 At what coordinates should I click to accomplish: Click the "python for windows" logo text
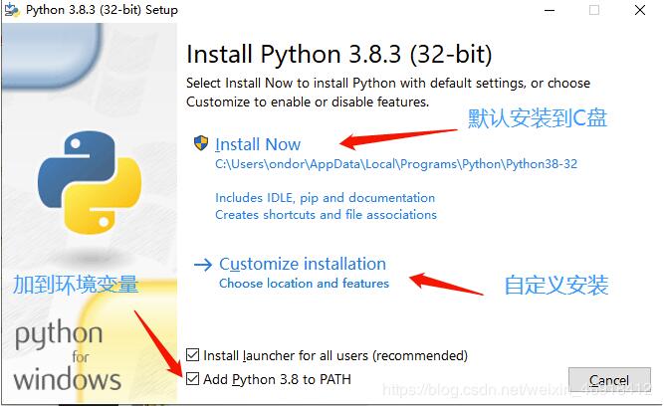67,355
